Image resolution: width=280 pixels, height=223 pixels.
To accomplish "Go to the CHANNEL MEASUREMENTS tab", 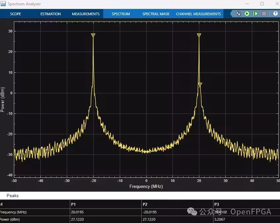I will [x=198, y=14].
